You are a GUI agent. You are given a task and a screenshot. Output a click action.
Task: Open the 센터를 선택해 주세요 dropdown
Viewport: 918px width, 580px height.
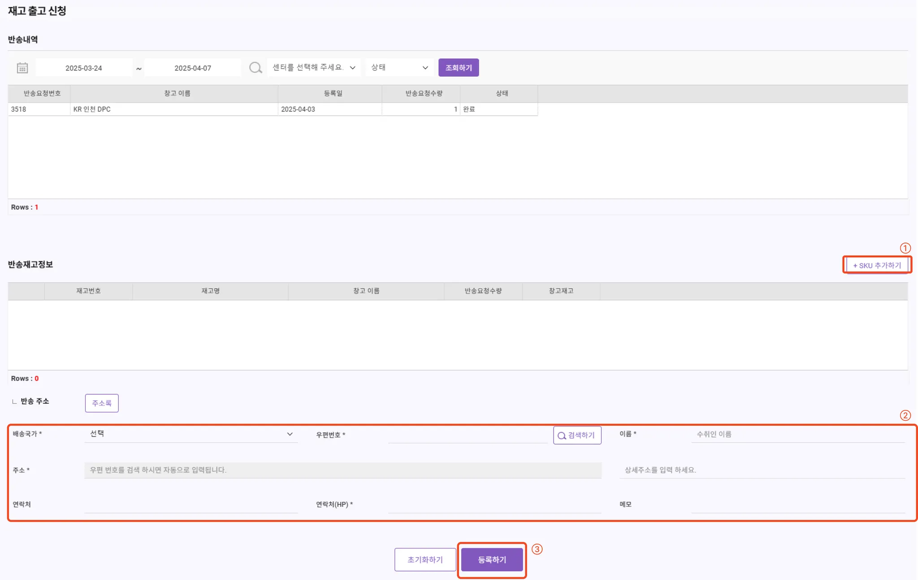click(314, 67)
